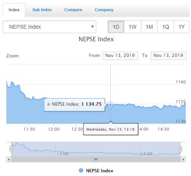Click the 14:30 x-axis label

164,129
